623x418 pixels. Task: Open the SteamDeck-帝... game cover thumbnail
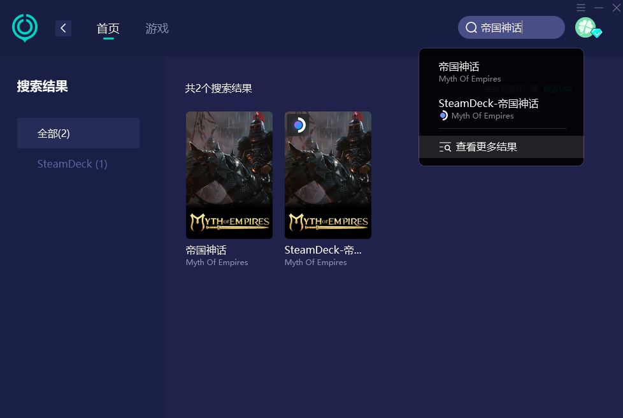(328, 175)
